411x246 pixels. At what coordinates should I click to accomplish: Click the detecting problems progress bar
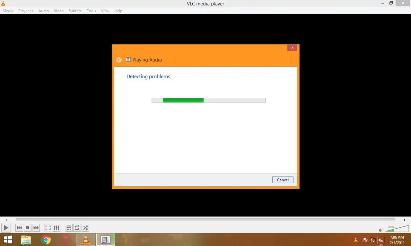[x=208, y=100]
